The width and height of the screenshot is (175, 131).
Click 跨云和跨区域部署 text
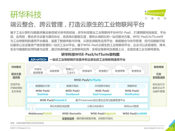pos(60,106)
